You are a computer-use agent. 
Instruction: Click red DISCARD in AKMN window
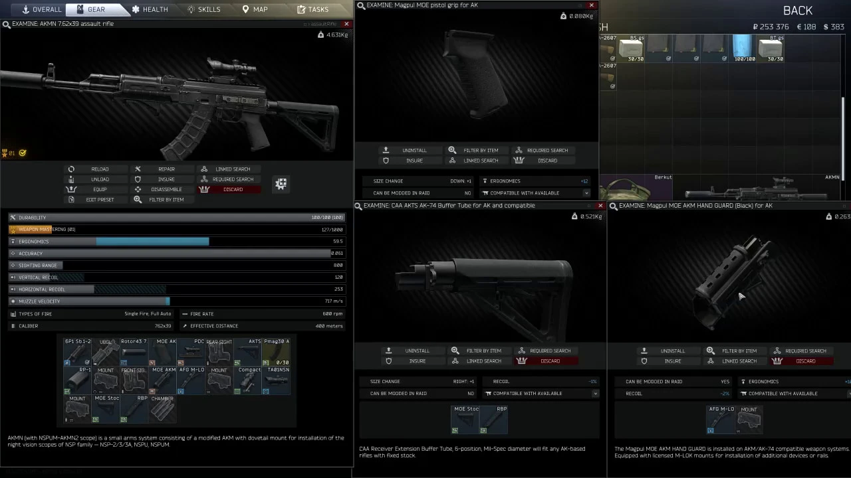tap(228, 189)
